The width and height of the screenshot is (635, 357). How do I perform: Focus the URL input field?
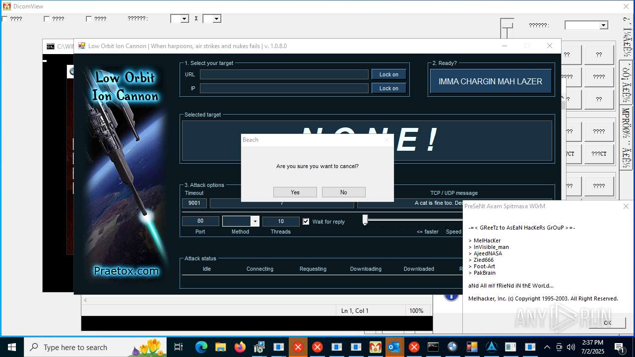point(284,74)
